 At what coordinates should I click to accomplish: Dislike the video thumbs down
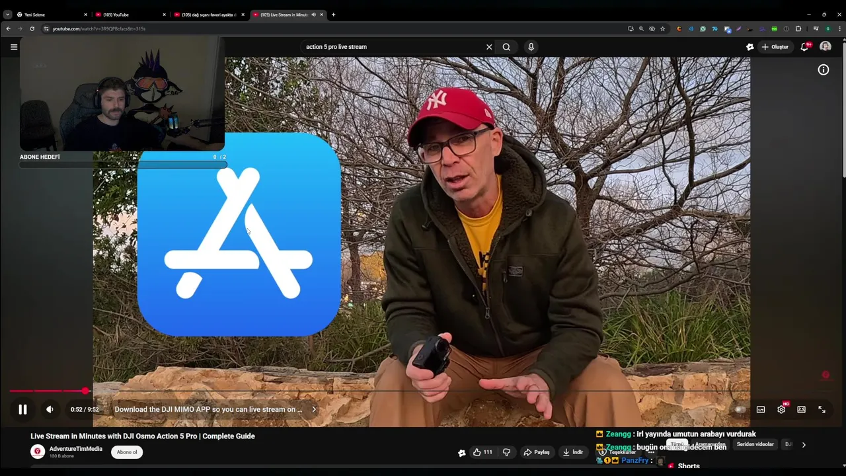507,452
